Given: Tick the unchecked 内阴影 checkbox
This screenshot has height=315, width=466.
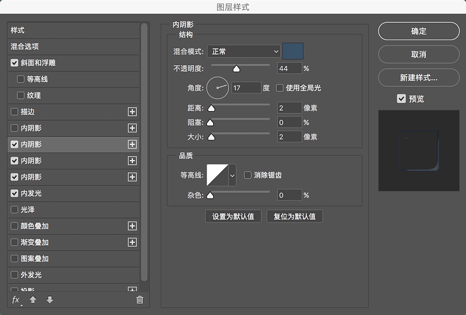Looking at the screenshot, I should pyautogui.click(x=14, y=128).
